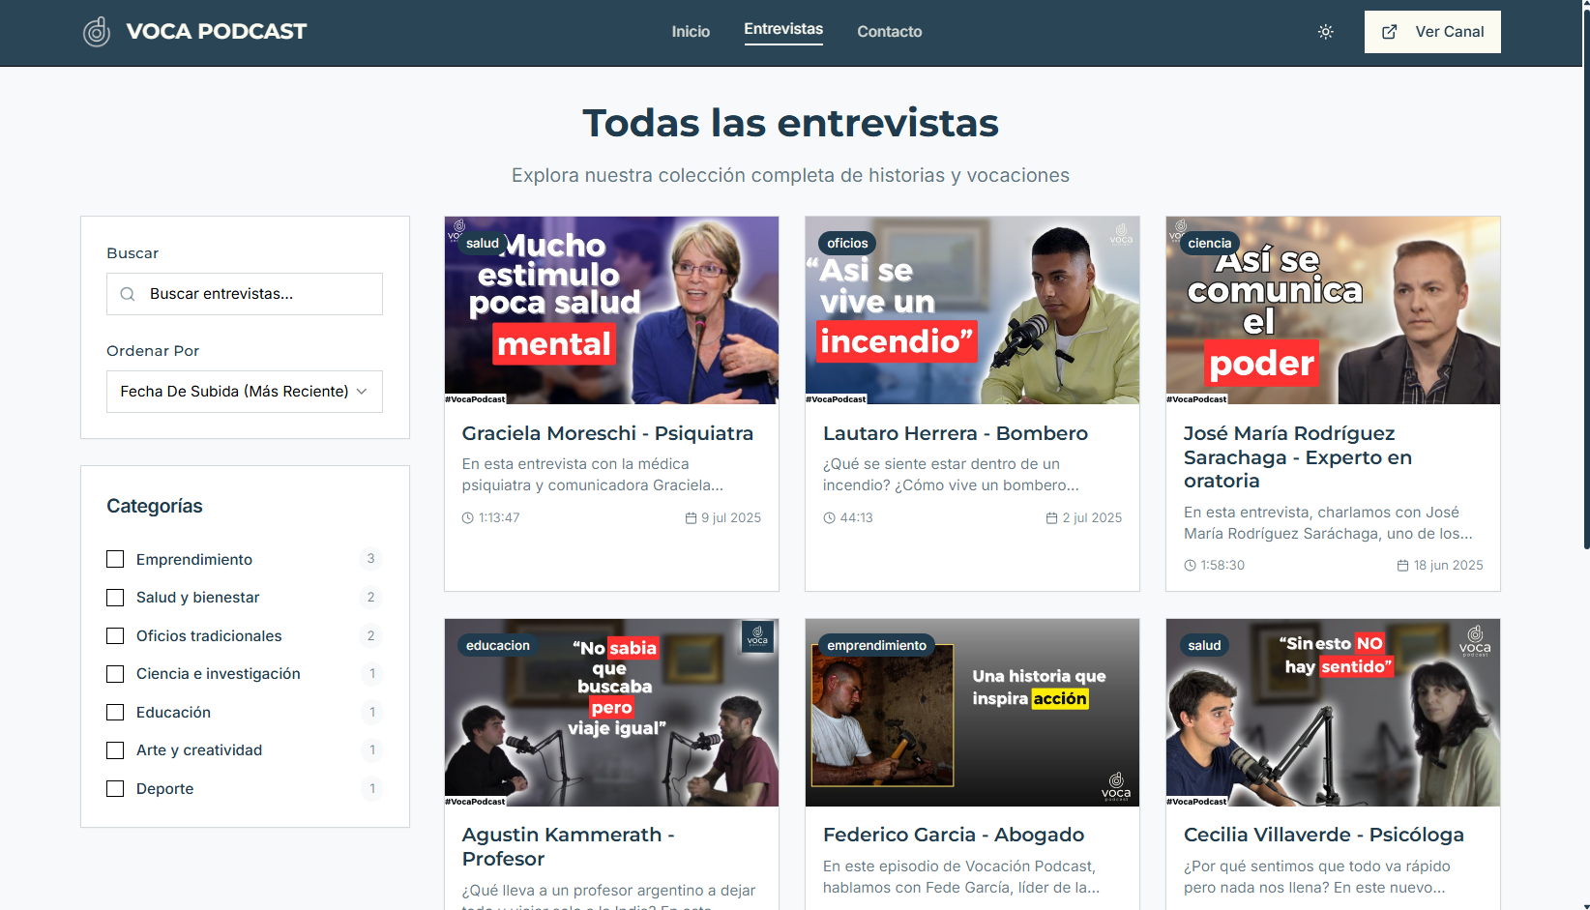Viewport: 1590px width, 910px height.
Task: Click the VOCA Podcast logo icon
Action: coord(97,31)
